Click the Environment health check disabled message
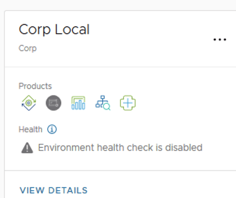Screen dimensions: 236x198 pos(120,147)
